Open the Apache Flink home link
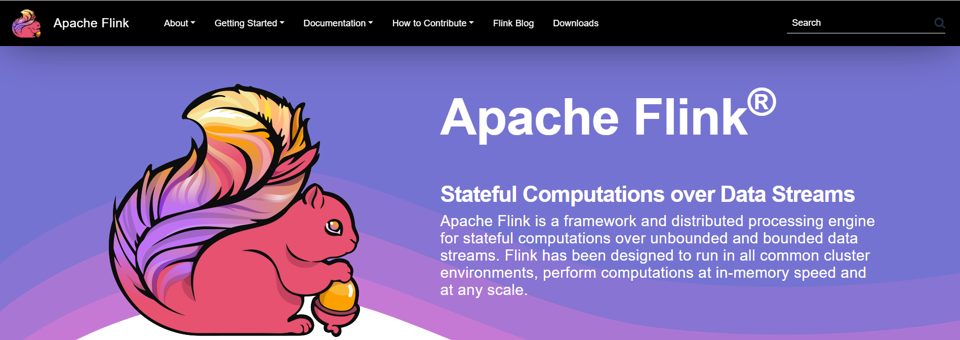Image resolution: width=960 pixels, height=340 pixels. 91,23
